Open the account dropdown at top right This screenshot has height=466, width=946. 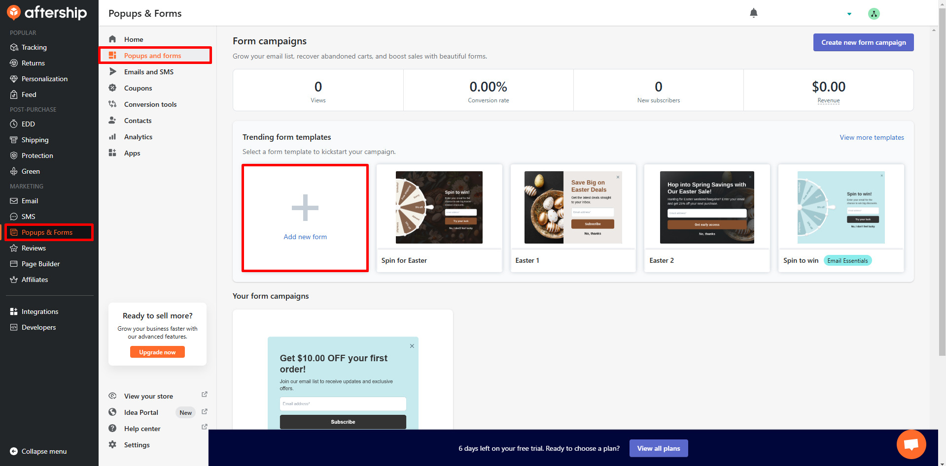pyautogui.click(x=849, y=14)
